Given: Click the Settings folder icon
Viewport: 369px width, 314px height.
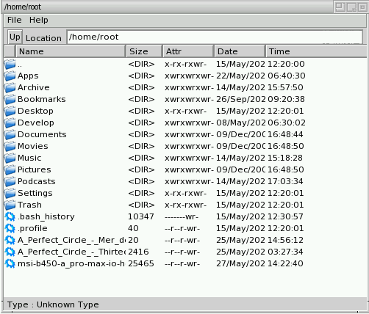Looking at the screenshot, I should (10, 194).
